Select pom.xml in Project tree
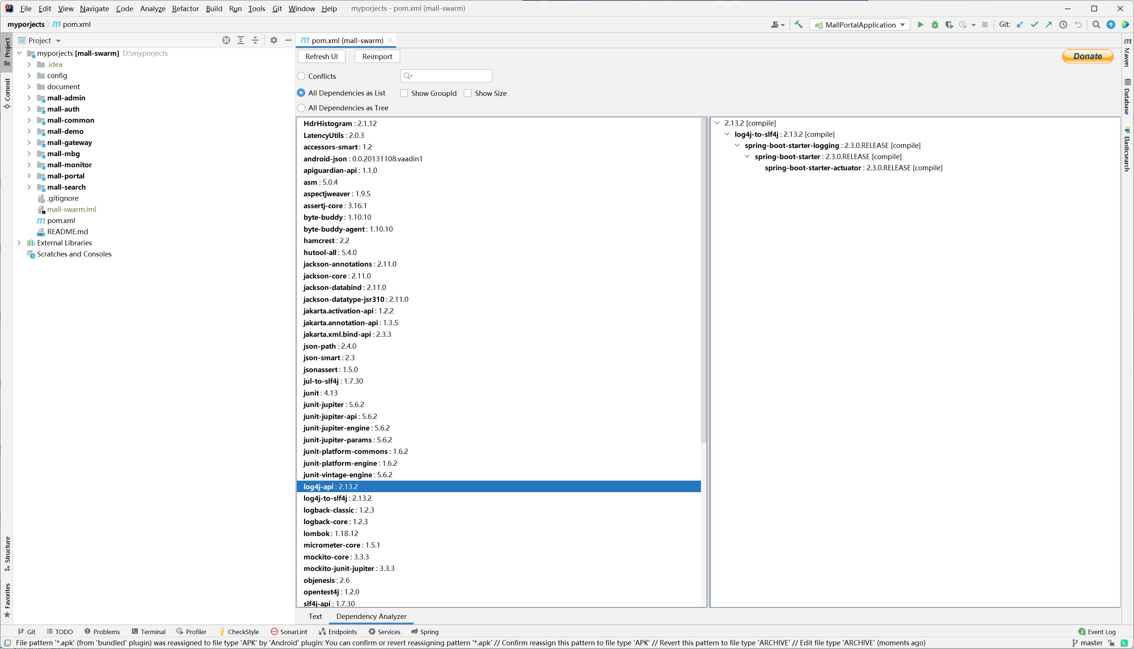 point(61,220)
